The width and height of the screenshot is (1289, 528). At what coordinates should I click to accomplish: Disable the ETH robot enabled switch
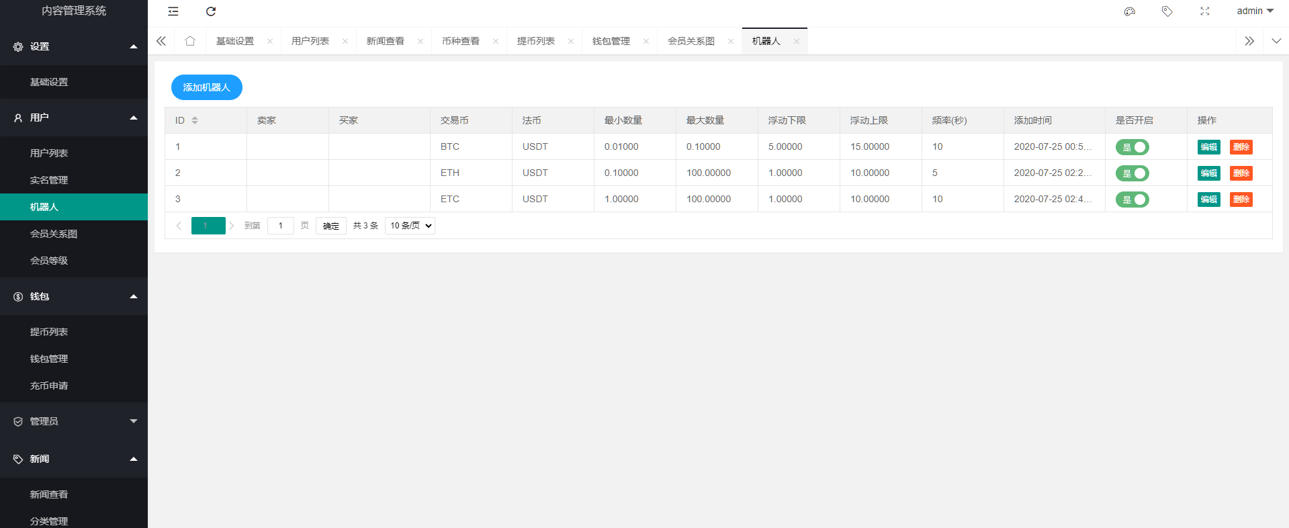1132,173
